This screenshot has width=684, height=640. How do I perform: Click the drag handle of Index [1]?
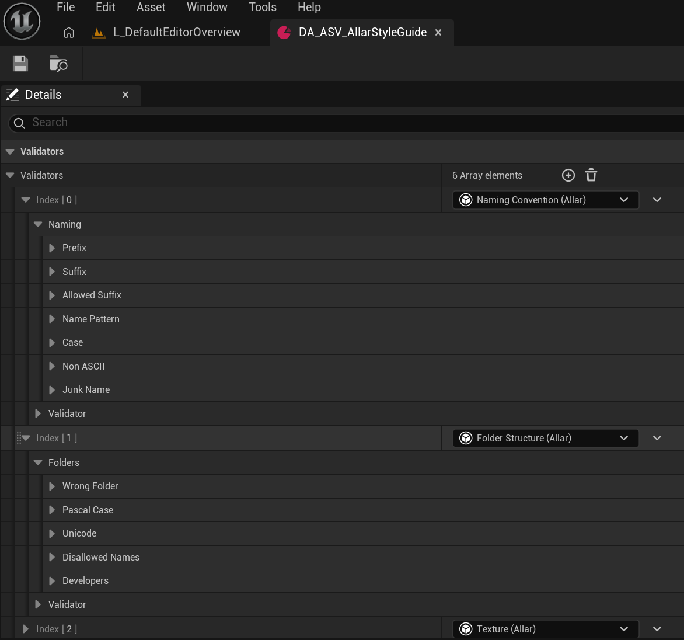pos(18,438)
